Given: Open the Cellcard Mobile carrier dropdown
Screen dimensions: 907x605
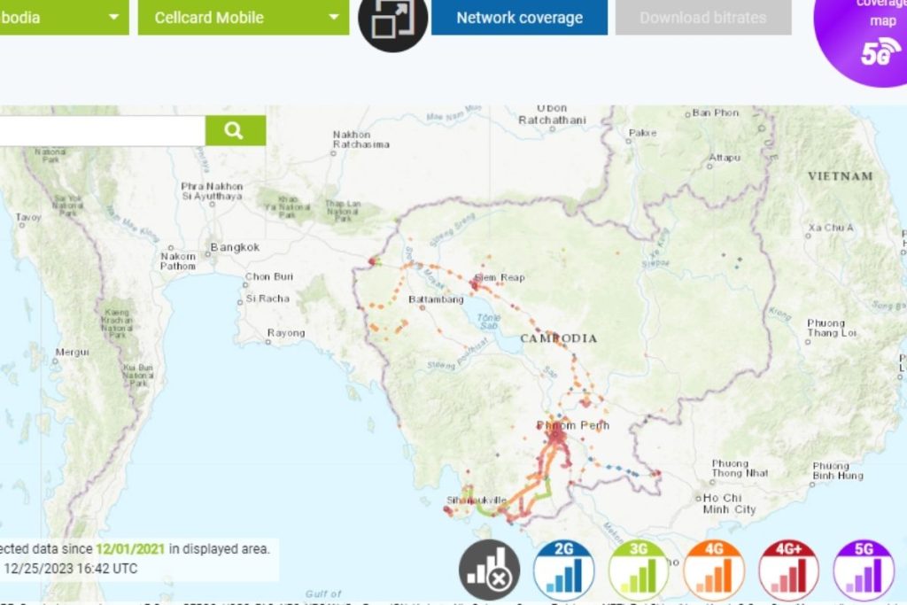Looking at the screenshot, I should click(244, 18).
